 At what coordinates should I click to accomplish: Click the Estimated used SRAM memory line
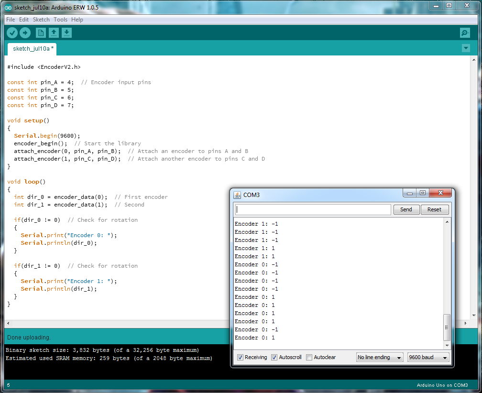(109, 358)
